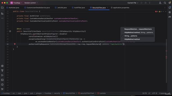Viewport: 172px width, 96px height.
Task: Expand the Version control dropdown
Action: pyautogui.click(x=31, y=3)
